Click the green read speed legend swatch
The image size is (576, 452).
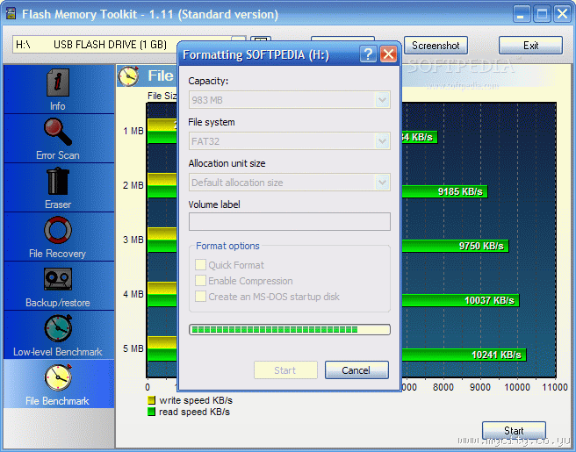(x=151, y=412)
